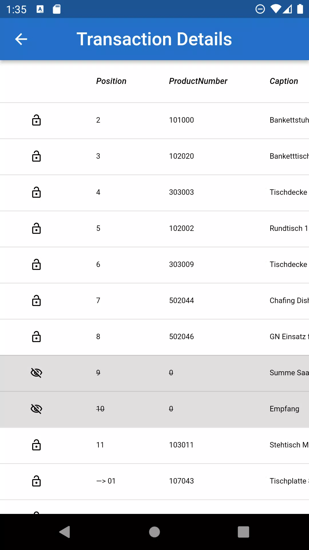Image resolution: width=309 pixels, height=550 pixels.
Task: Tap lock icon for position 2 row
Action: 36,120
